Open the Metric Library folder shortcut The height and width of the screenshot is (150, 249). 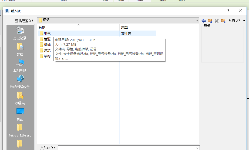pyautogui.click(x=20, y=131)
